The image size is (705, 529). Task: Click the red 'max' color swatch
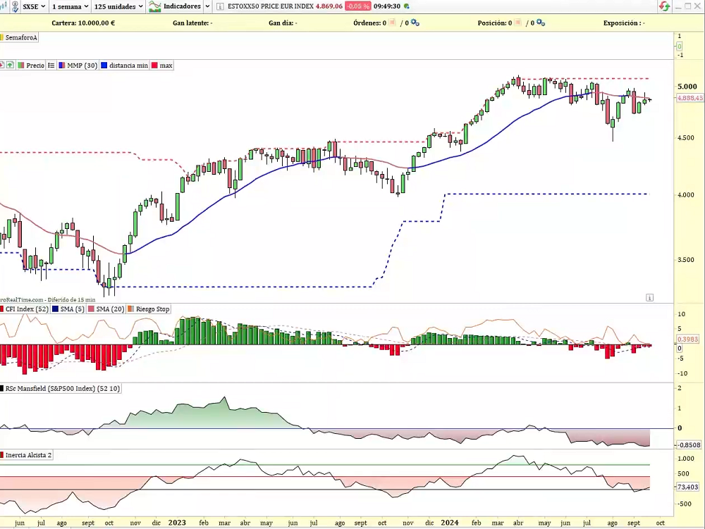(x=154, y=66)
